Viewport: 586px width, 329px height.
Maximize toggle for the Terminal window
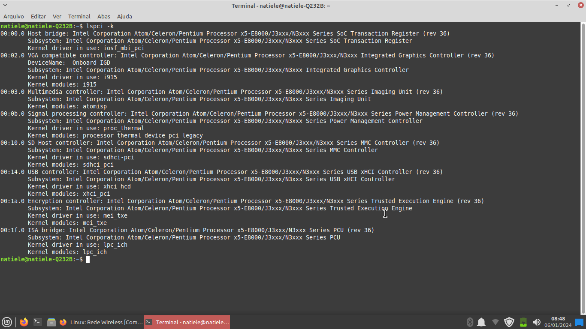569,5
